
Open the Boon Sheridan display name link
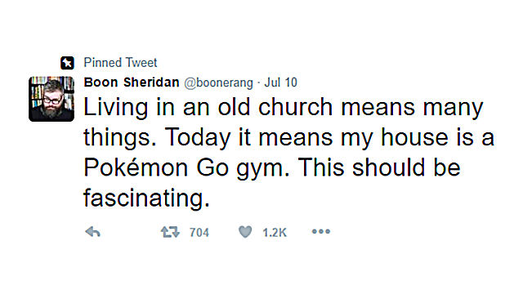click(x=132, y=82)
